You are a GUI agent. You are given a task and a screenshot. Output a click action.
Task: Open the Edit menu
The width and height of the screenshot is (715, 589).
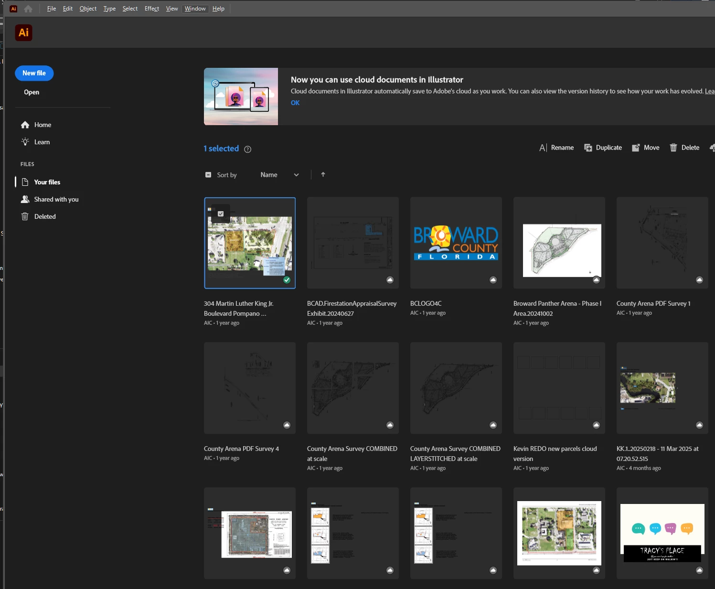(x=68, y=9)
